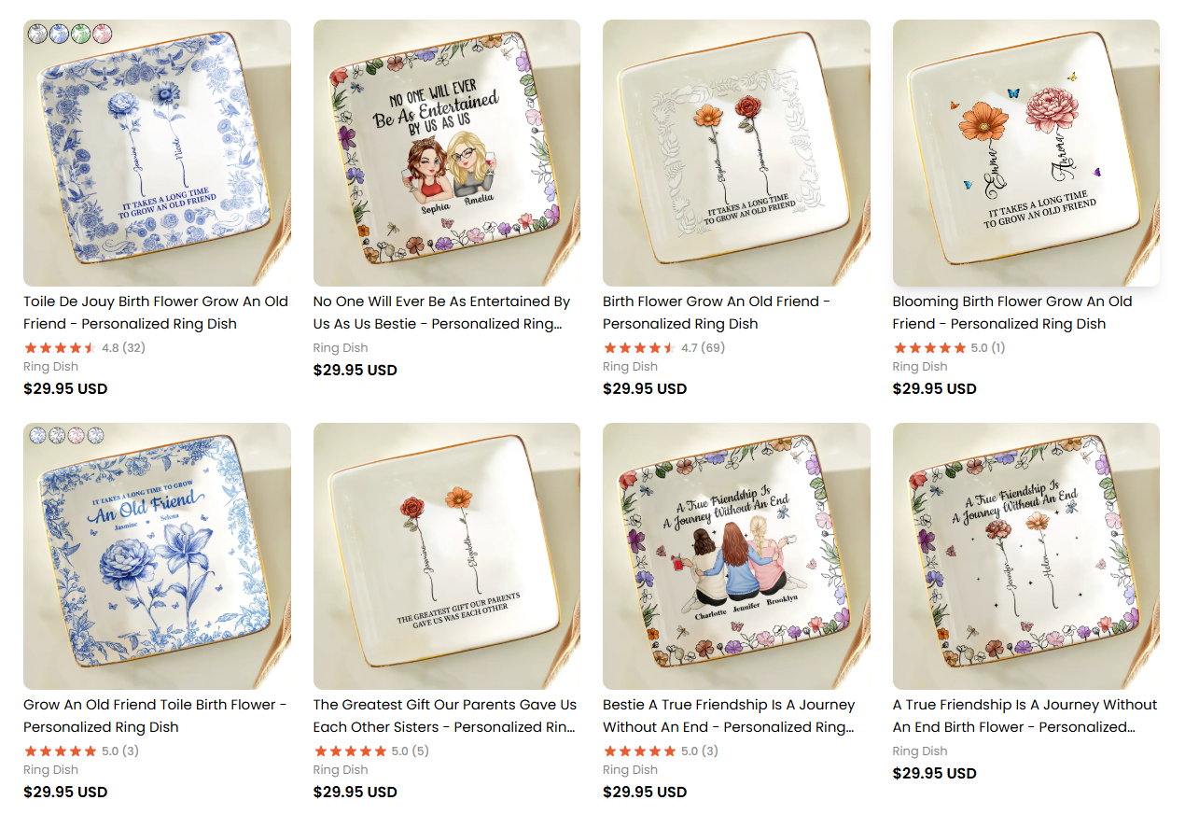Open Grow An Old Friend Toile Birth Flower title
Viewport: 1185px width, 814px height.
point(155,716)
